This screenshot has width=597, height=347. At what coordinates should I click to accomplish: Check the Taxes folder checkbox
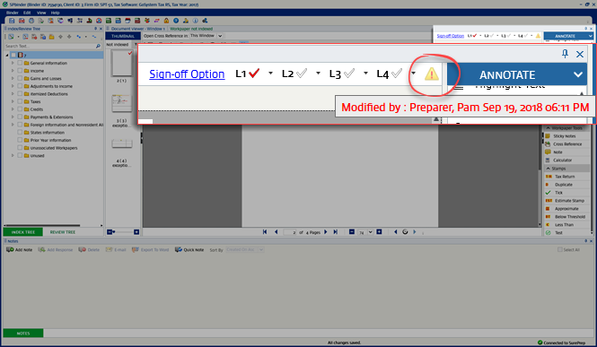tap(20, 101)
